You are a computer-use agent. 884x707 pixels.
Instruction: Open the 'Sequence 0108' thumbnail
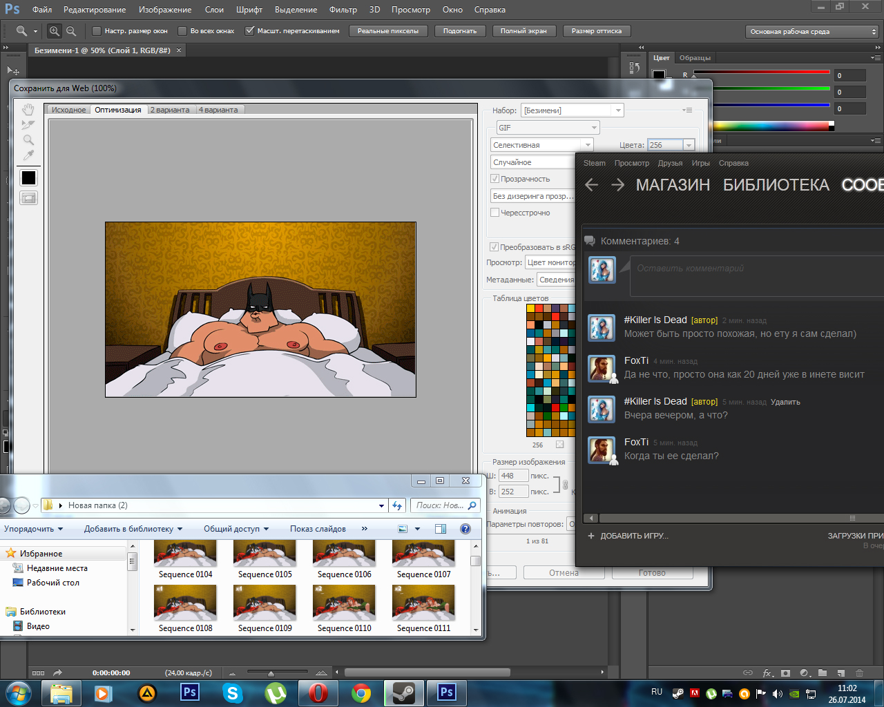185,609
